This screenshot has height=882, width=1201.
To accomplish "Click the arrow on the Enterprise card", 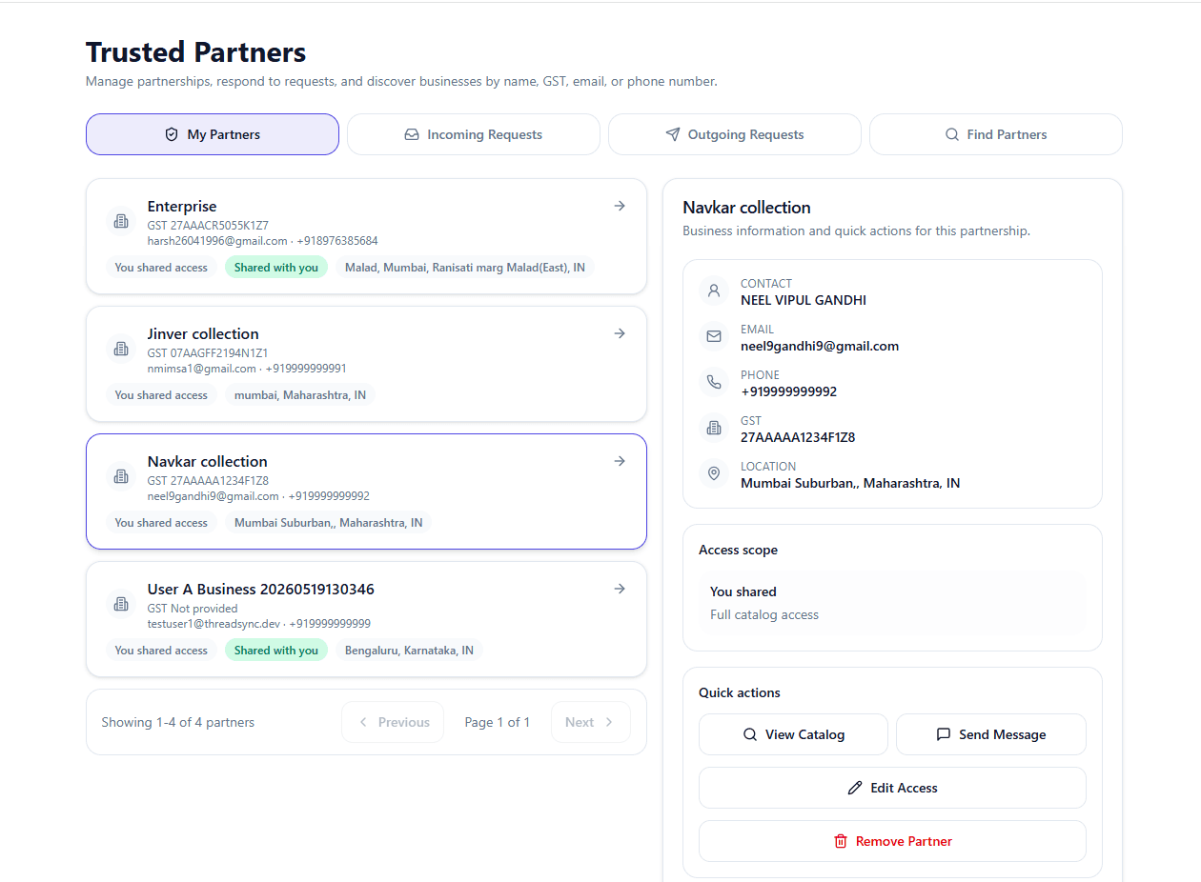I will [x=620, y=206].
